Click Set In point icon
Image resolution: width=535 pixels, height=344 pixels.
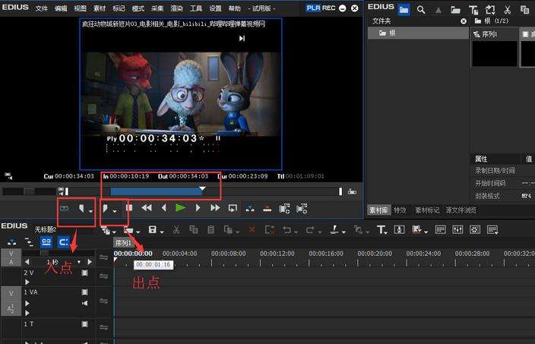(x=81, y=208)
